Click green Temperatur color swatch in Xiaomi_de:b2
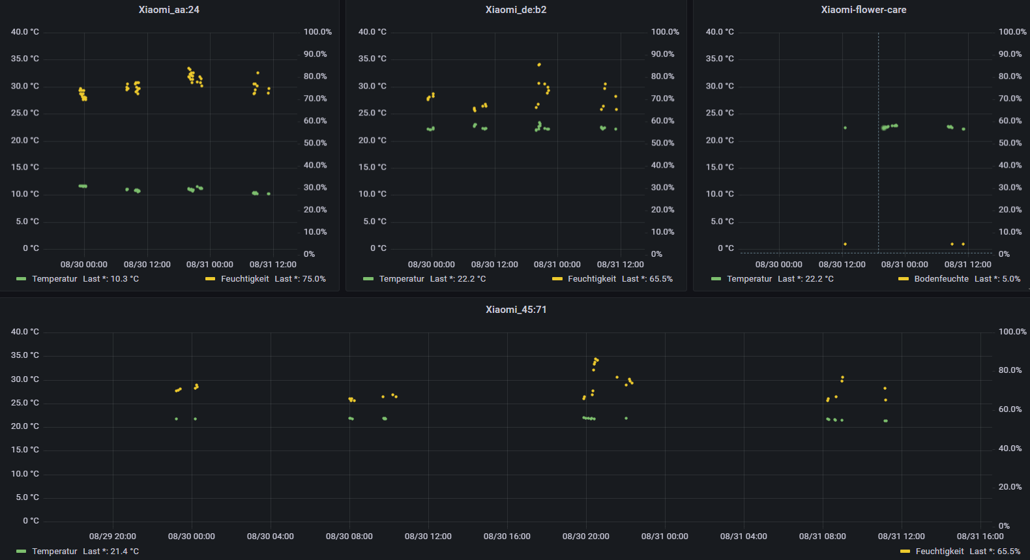The height and width of the screenshot is (560, 1030). pyautogui.click(x=368, y=279)
